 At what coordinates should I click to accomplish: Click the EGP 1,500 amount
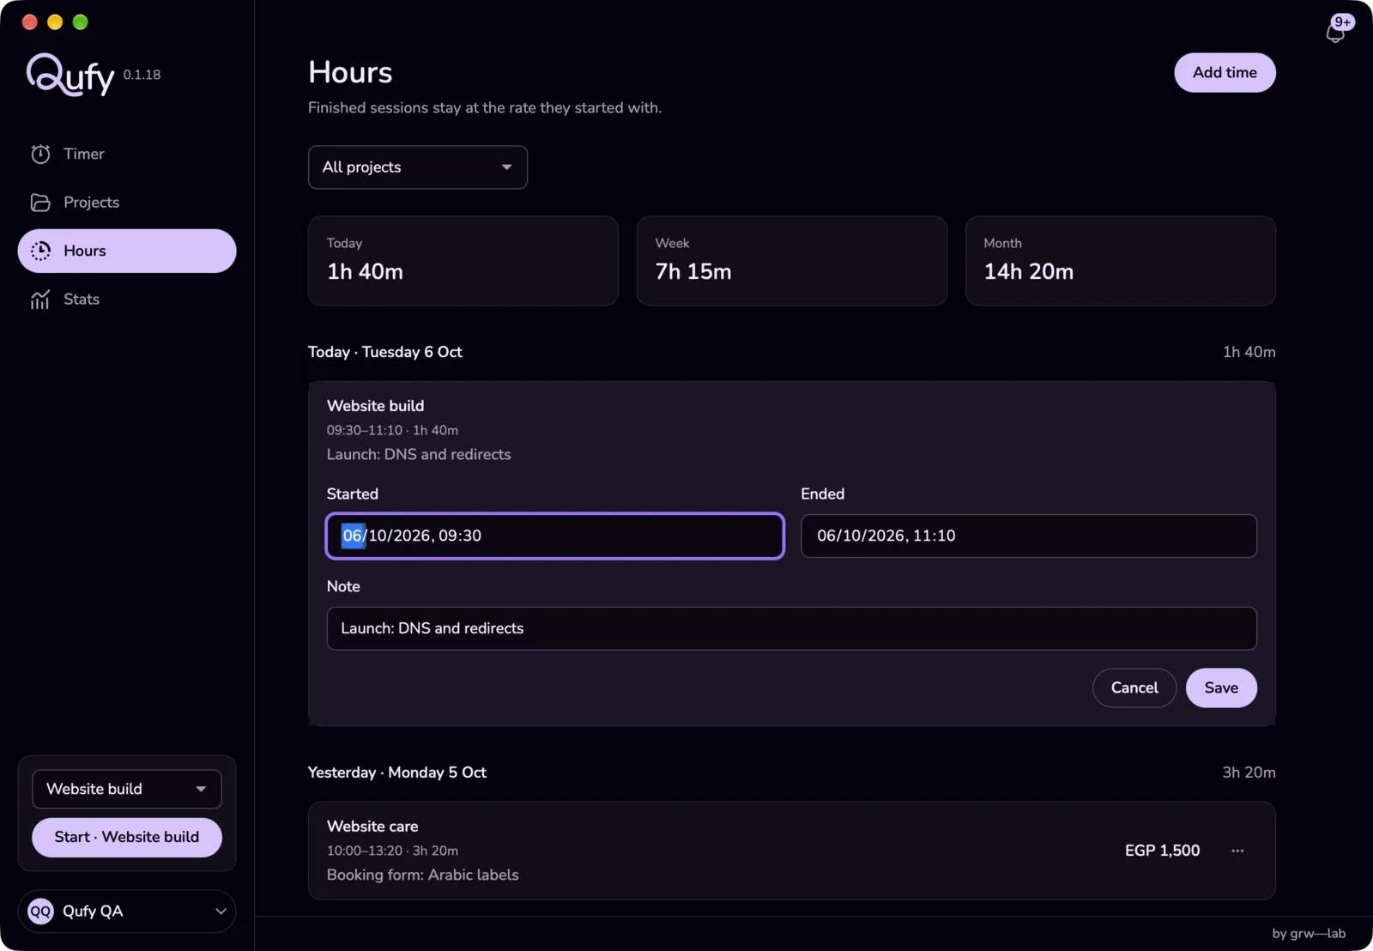(1163, 851)
